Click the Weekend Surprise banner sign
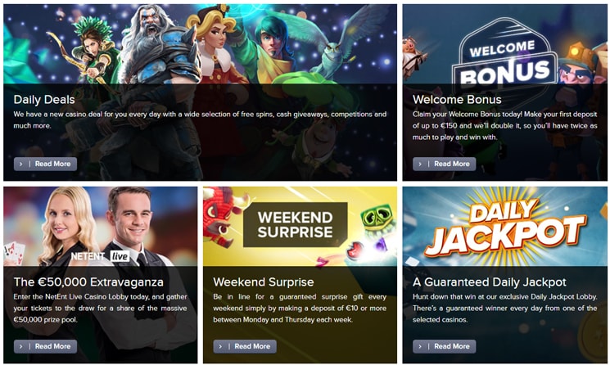This screenshot has height=365, width=610. point(296,224)
